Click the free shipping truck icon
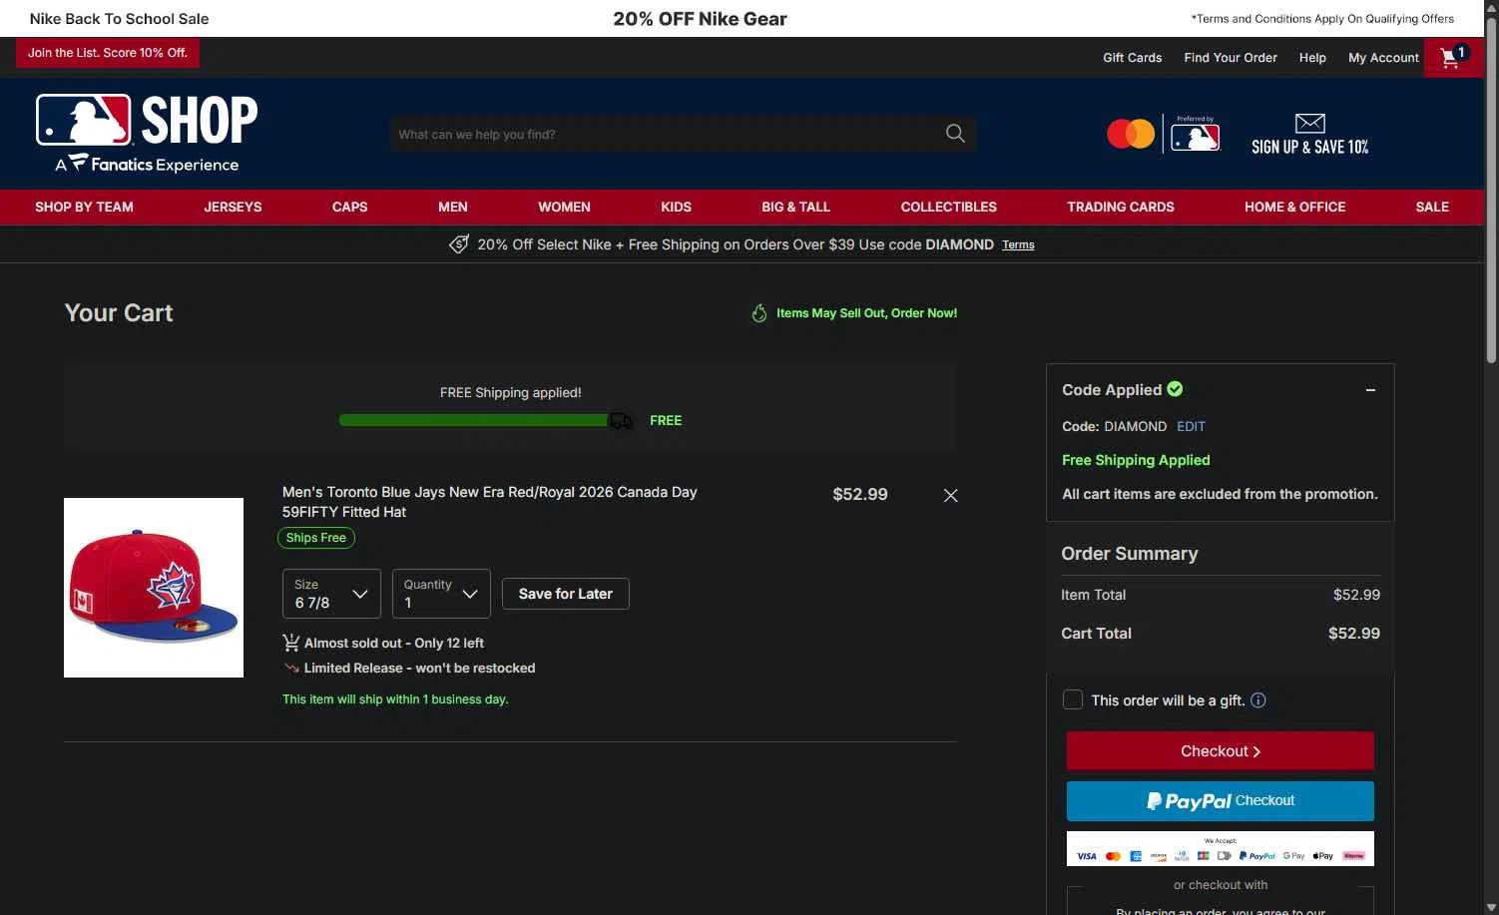 621,420
